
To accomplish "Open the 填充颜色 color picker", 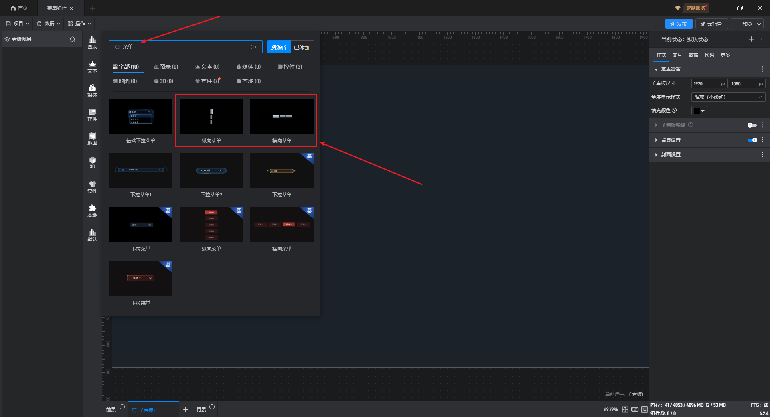I will point(699,111).
